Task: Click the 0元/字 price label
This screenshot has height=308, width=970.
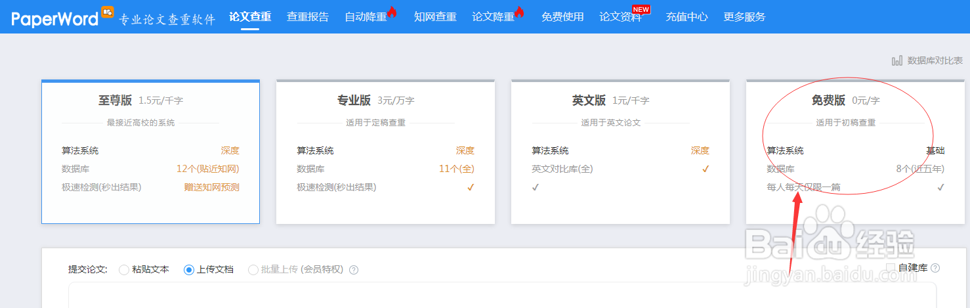Action: 866,100
